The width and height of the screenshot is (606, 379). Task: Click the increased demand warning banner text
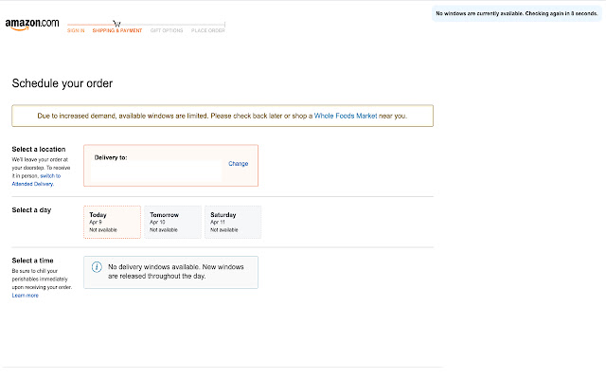223,116
